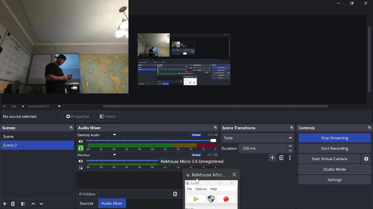Adjust Mic/Aux volume slider
This screenshot has width=373, height=209.
122,161
